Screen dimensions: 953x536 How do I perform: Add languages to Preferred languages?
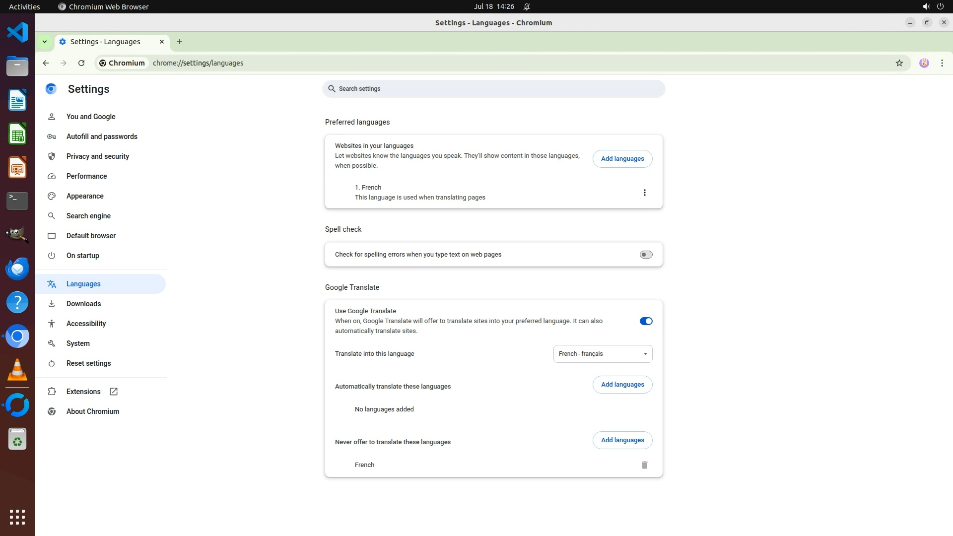click(622, 159)
